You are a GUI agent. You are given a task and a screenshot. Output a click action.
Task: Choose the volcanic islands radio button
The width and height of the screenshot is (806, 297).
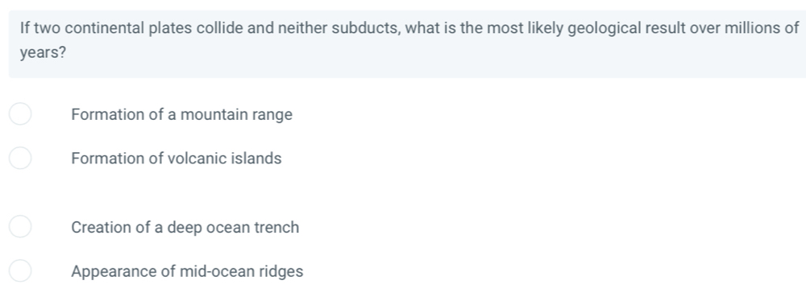20,158
